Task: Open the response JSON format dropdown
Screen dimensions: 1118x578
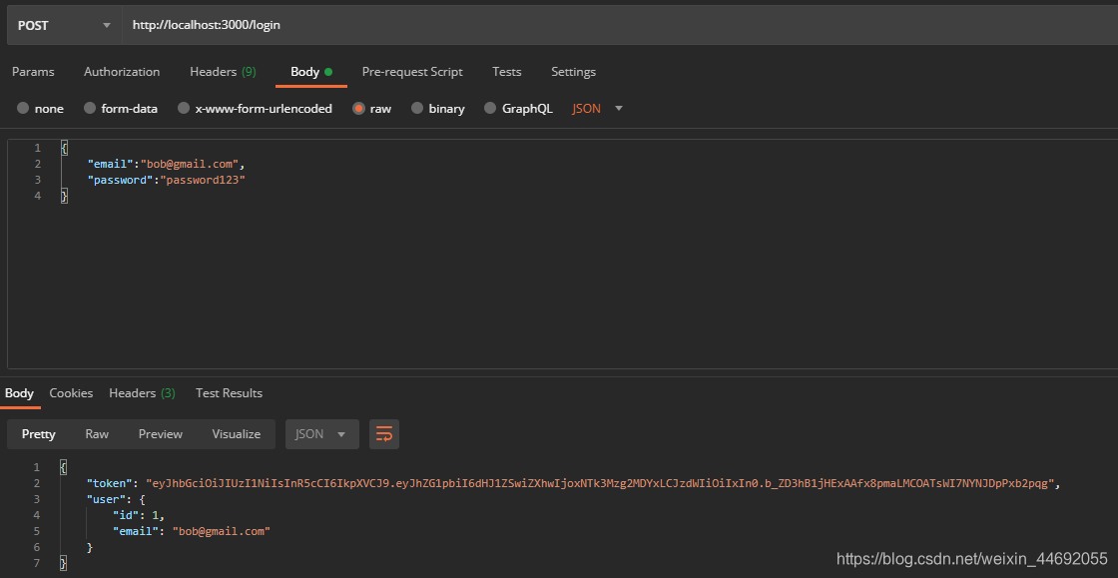Action: 322,434
